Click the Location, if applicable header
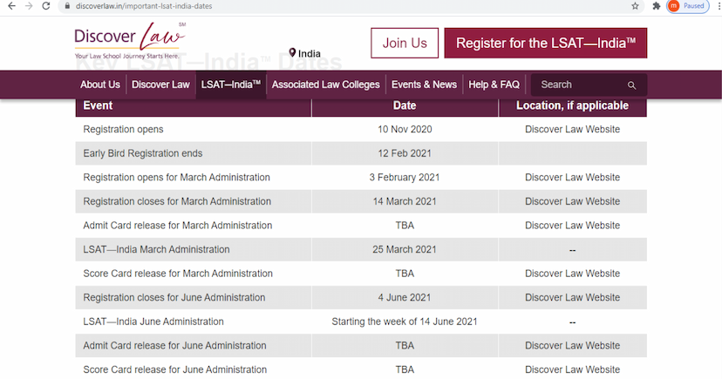This screenshot has height=379, width=722. coord(572,105)
